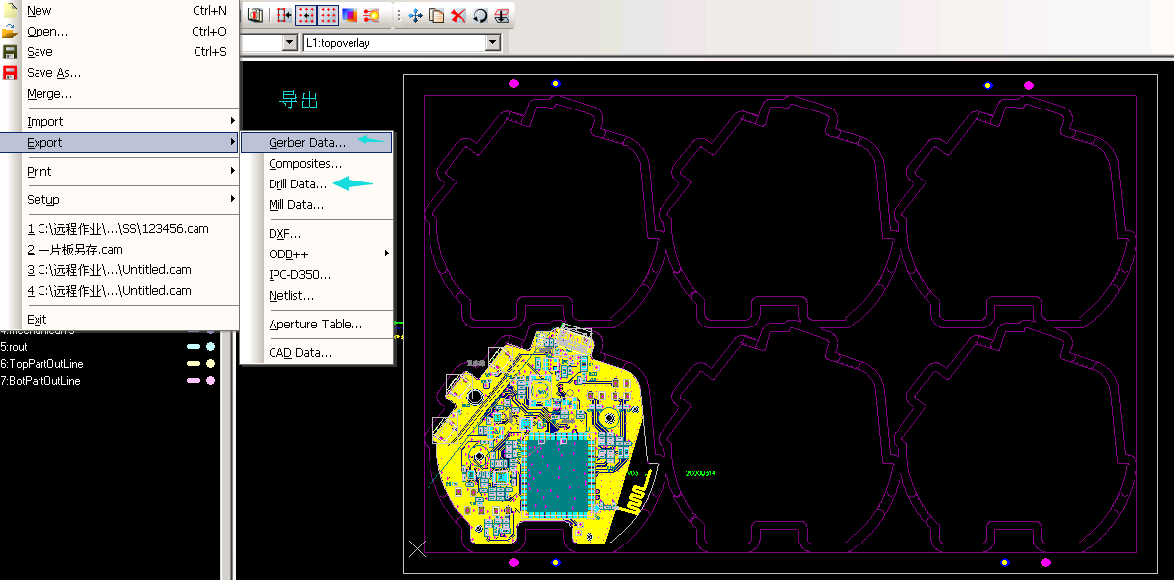Open the L1:topoverlay layer dropdown
The width and height of the screenshot is (1174, 580).
492,43
